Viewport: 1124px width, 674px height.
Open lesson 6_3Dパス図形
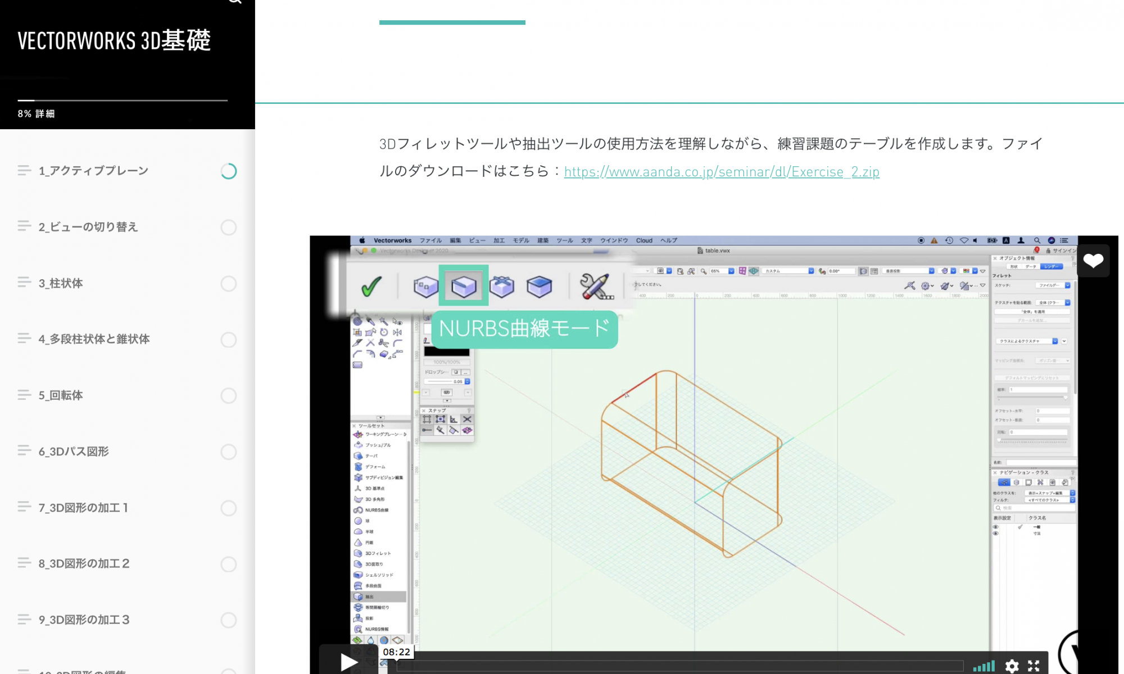coord(74,452)
